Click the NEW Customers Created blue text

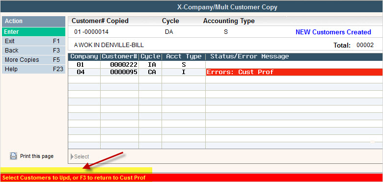click(333, 32)
